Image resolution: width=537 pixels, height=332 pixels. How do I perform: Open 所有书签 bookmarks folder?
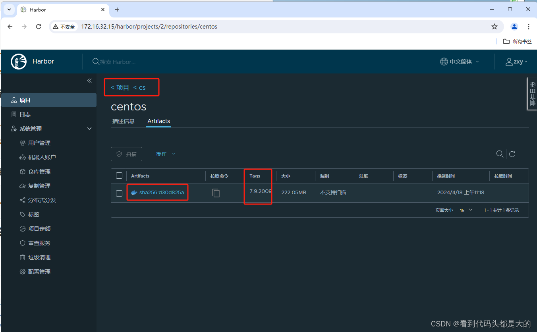point(518,41)
